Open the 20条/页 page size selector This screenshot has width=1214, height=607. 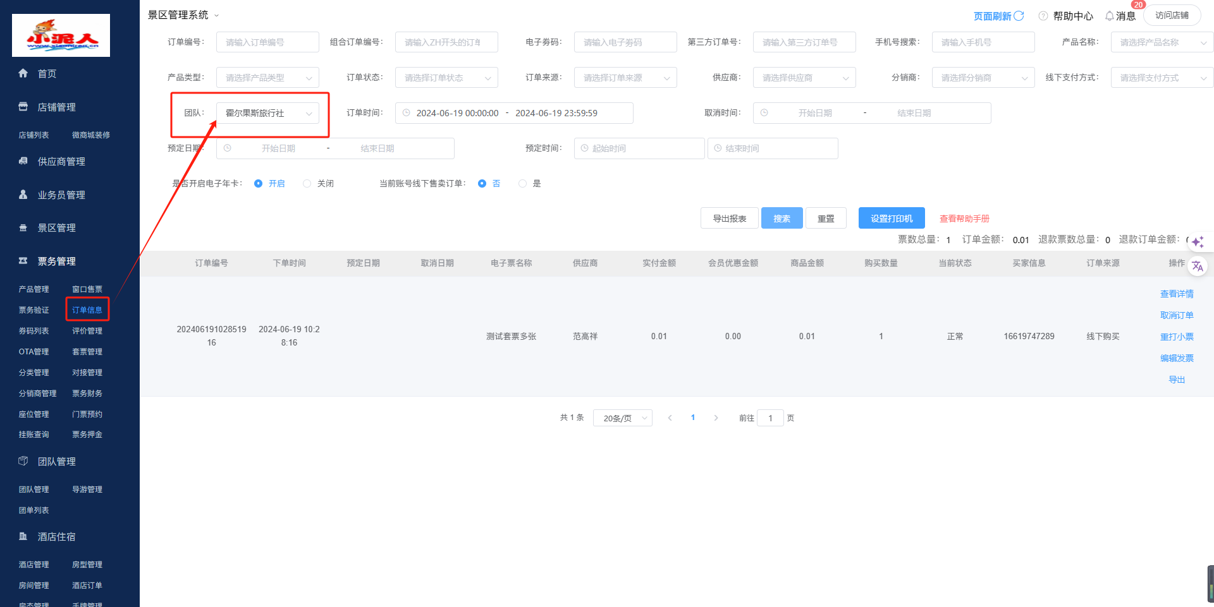click(x=622, y=418)
